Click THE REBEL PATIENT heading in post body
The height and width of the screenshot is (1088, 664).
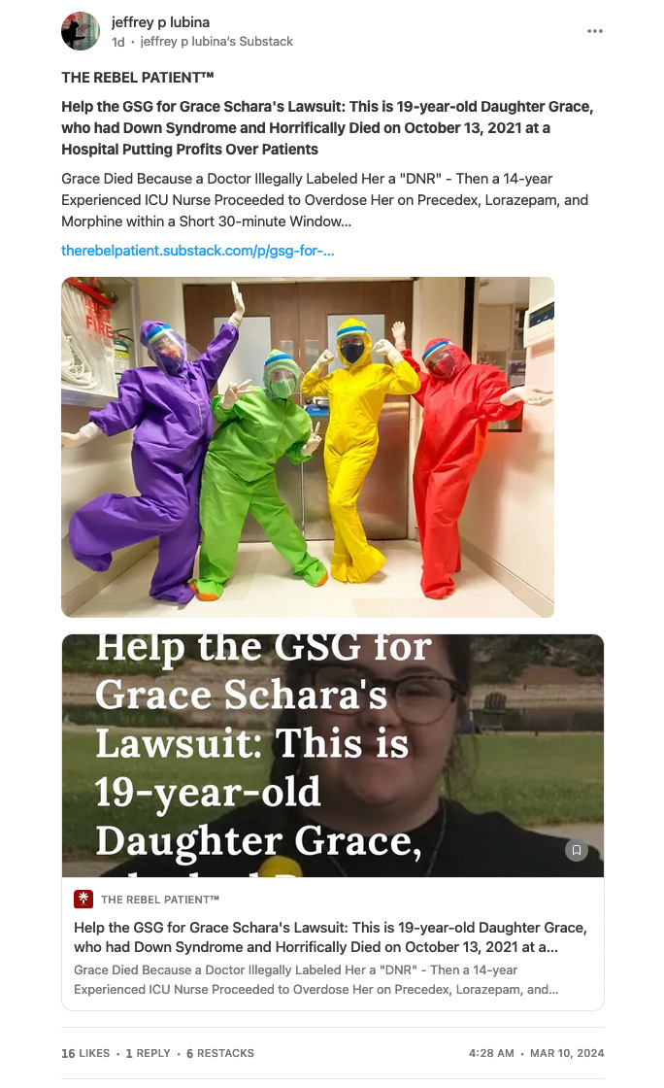pos(137,77)
